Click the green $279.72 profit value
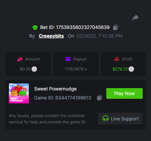The height and width of the screenshot is (141, 151). click(120, 69)
